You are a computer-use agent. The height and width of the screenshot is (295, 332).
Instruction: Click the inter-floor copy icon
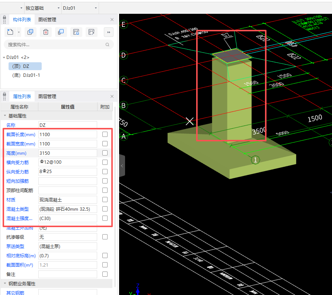pyautogui.click(x=61, y=32)
